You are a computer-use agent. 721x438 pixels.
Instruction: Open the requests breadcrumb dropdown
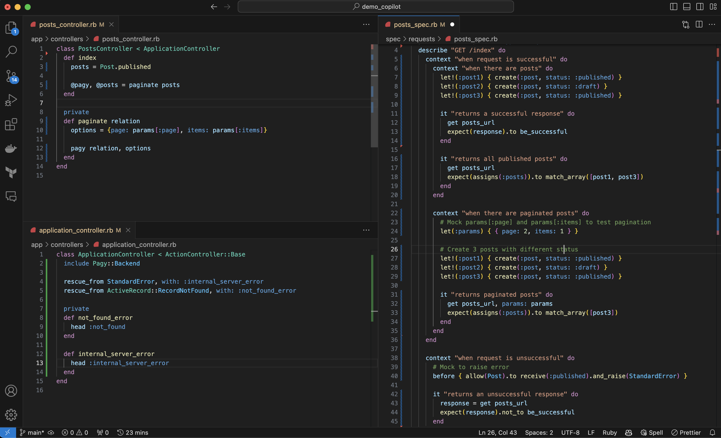(x=421, y=39)
